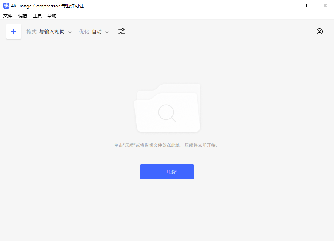Open the 帮助 menu
This screenshot has height=241, width=334.
tap(52, 16)
